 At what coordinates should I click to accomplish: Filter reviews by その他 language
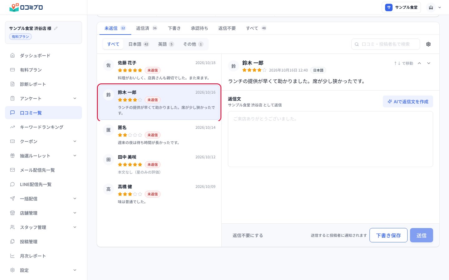pyautogui.click(x=193, y=44)
